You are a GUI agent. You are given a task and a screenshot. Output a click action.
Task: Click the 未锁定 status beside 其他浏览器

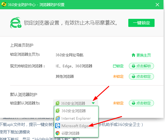point(118,77)
